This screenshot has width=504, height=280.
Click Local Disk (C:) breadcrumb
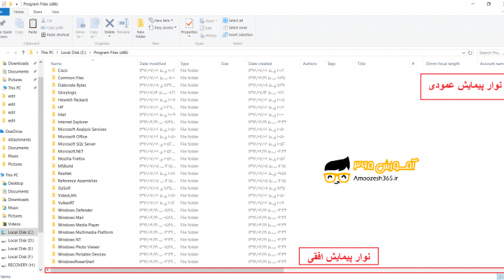point(73,52)
